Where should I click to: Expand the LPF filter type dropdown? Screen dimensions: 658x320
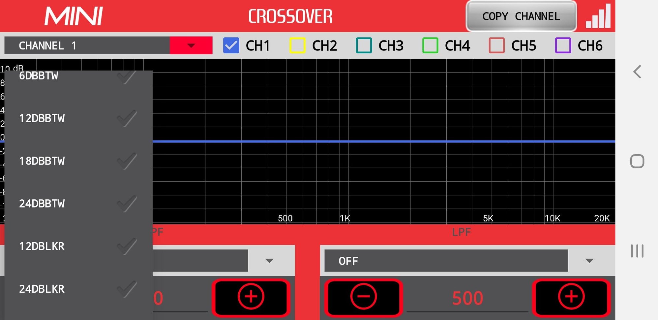pos(589,261)
